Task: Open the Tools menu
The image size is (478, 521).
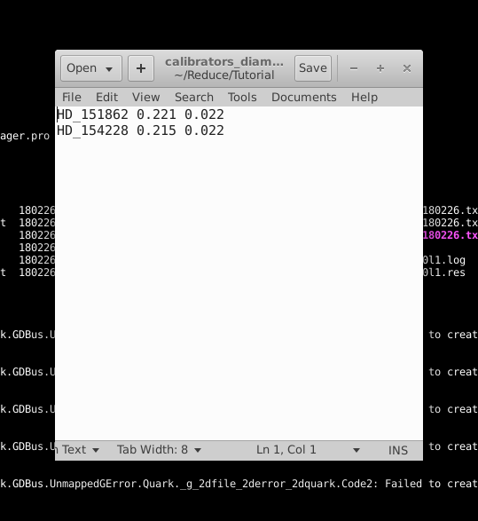Action: 242,97
